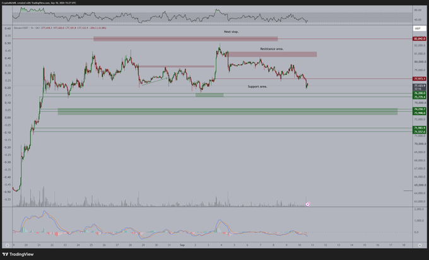Screen dimensions: 429x260
Task: Toggle the auto-scale "A" icon at bottom right
Action: [420, 246]
